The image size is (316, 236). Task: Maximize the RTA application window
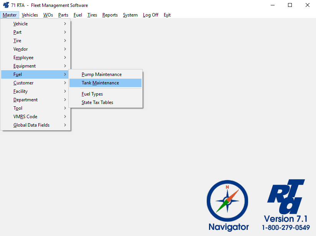[x=290, y=5]
